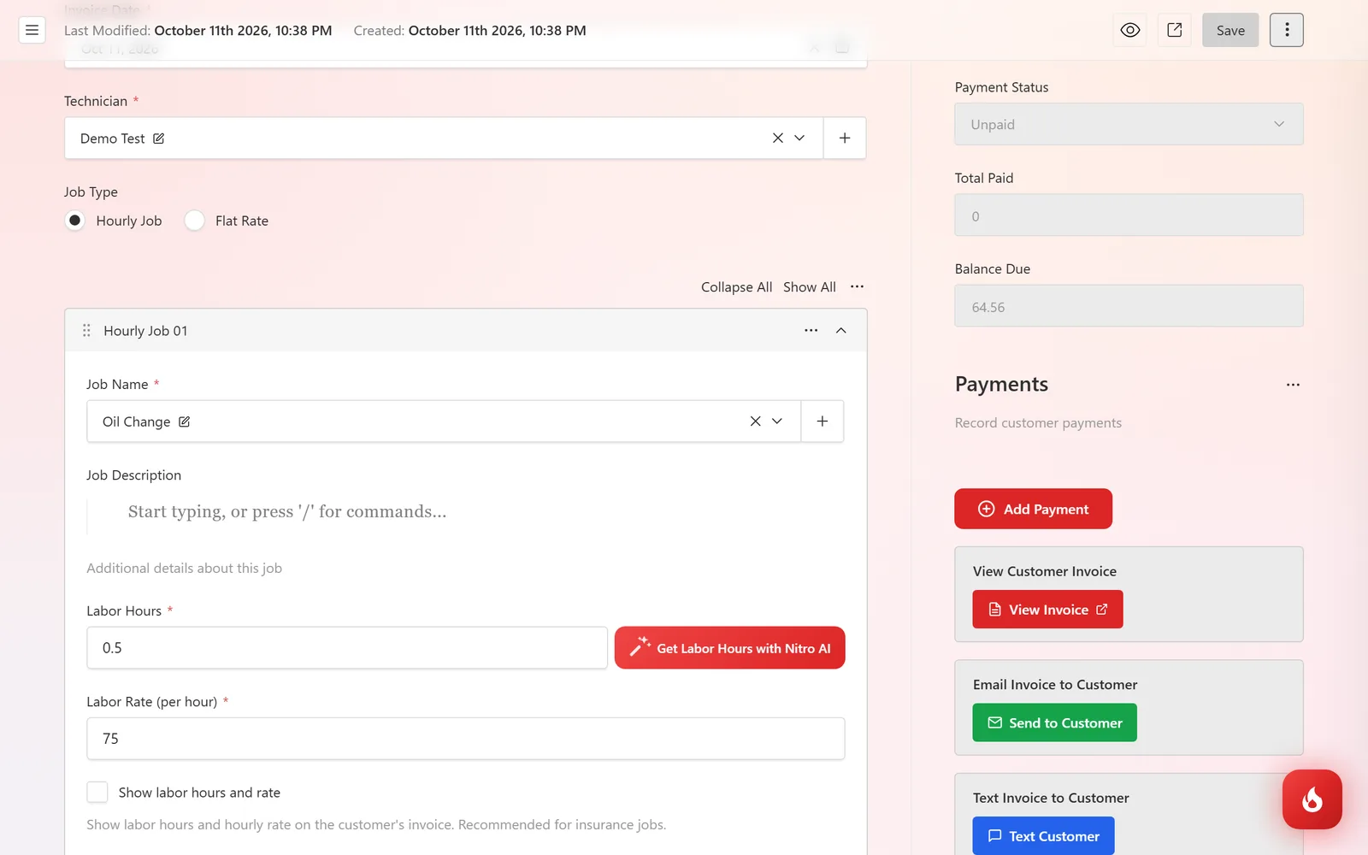Edit the Oil Change job name
1368x855 pixels.
184,422
